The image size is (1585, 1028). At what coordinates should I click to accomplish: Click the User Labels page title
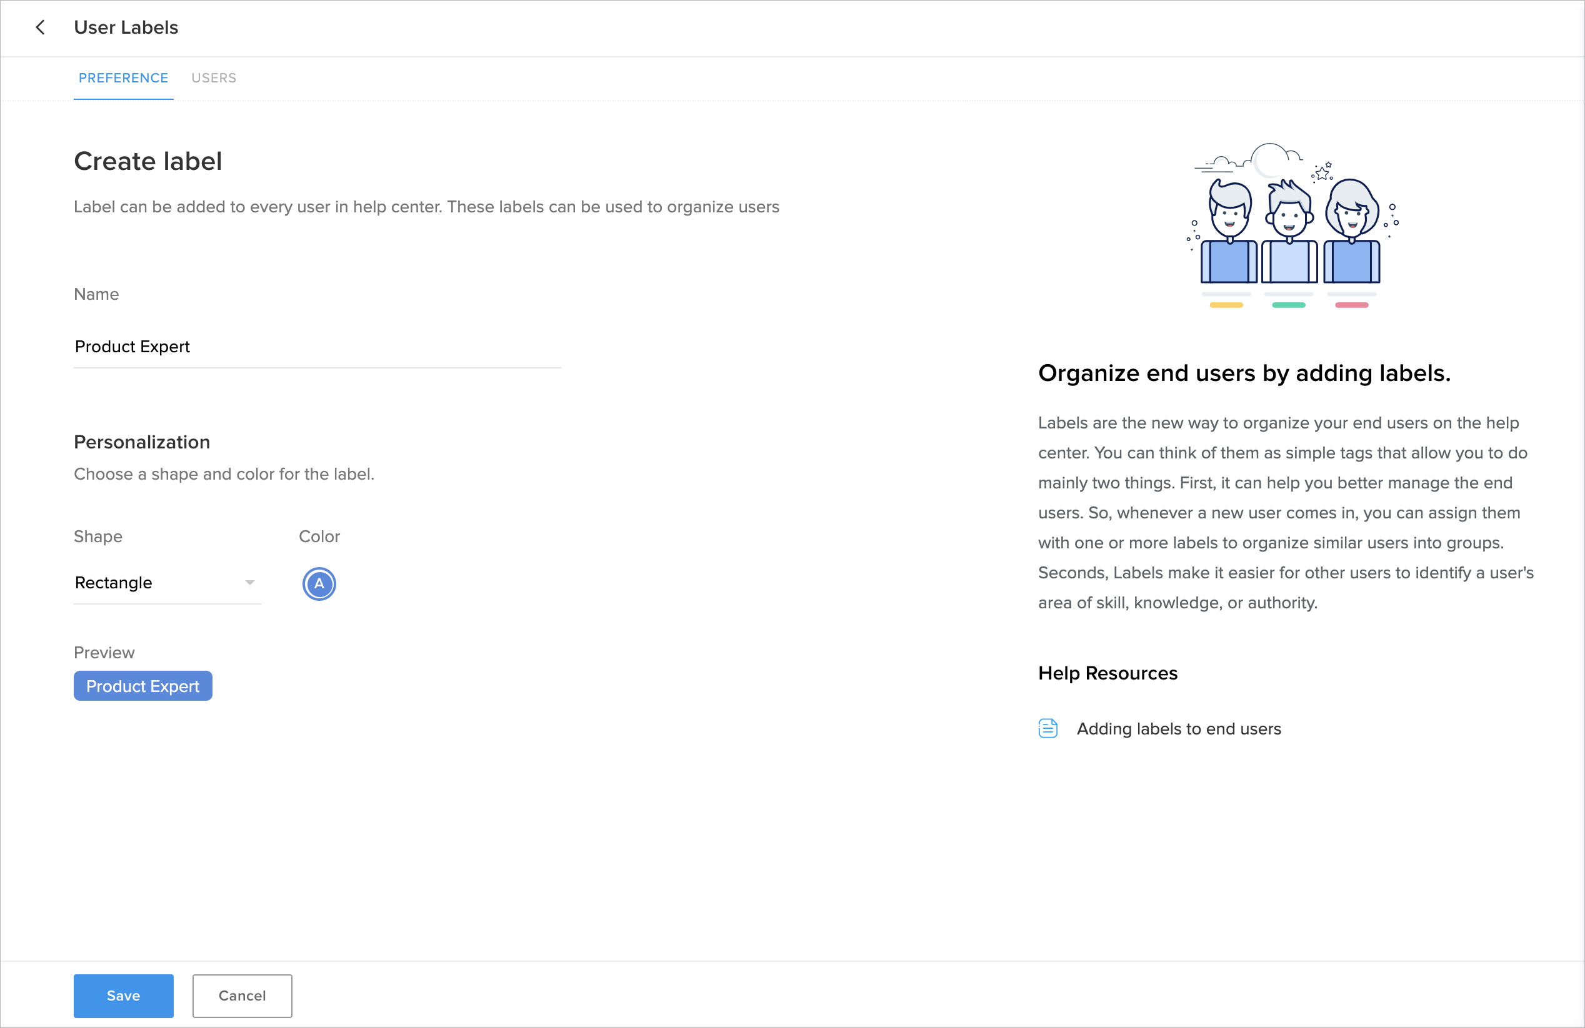tap(126, 27)
